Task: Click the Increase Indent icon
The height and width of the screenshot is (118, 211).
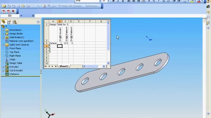Action: [179, 1]
